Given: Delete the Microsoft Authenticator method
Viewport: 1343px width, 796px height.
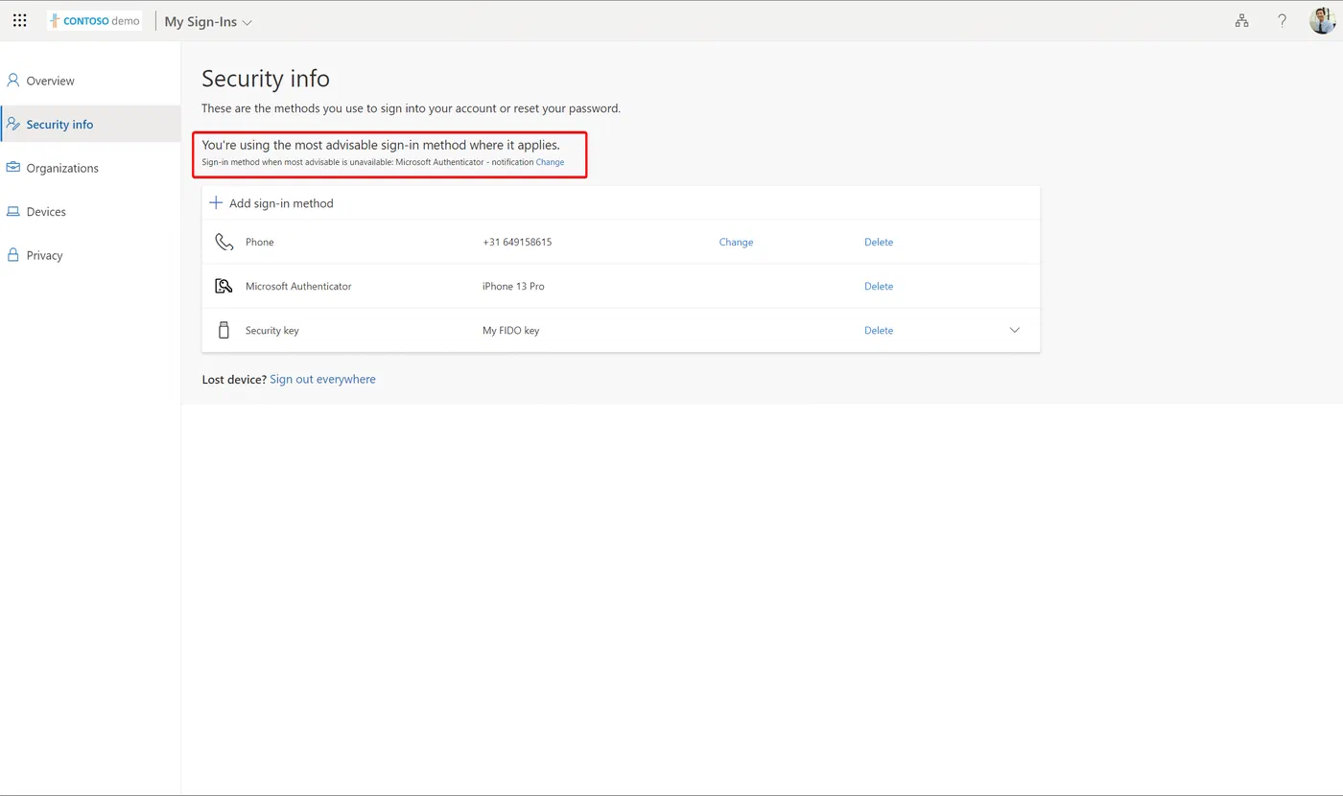Looking at the screenshot, I should coord(879,286).
